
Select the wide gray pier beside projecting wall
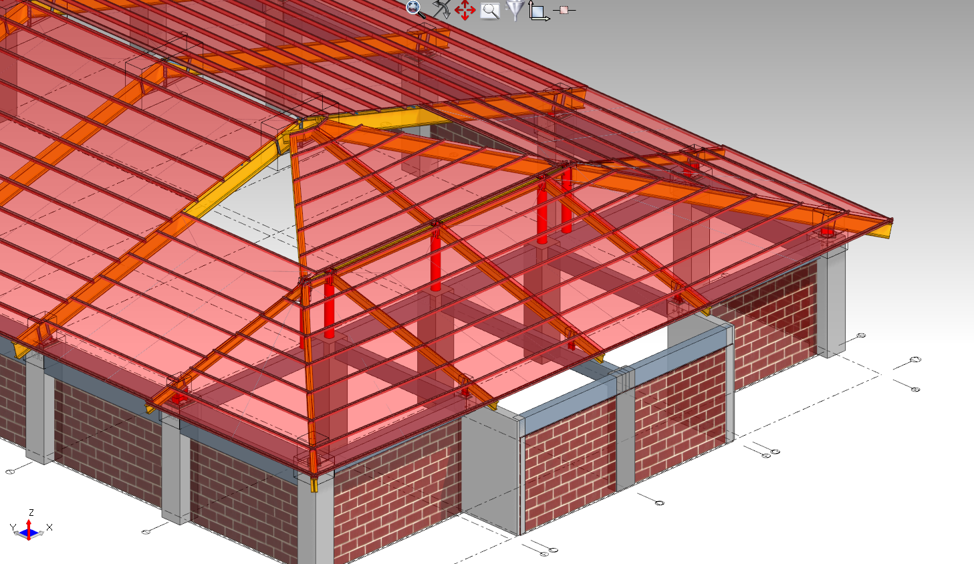(x=491, y=468)
